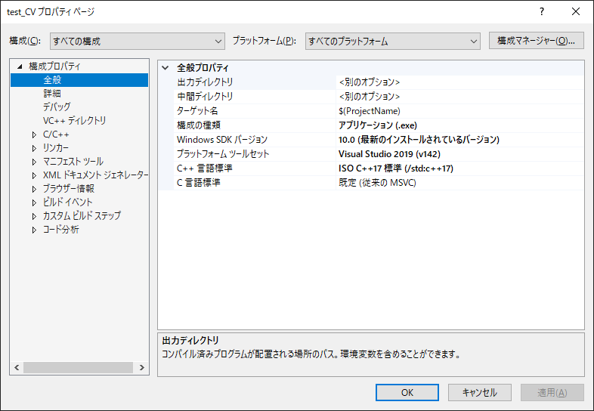Select デバッグ in the property tree
Image resolution: width=594 pixels, height=411 pixels.
(57, 107)
